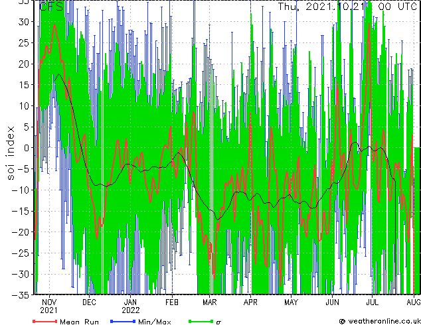This screenshot has height=325, width=421.
Task: Click the y-axis value -25
Action: point(21,253)
